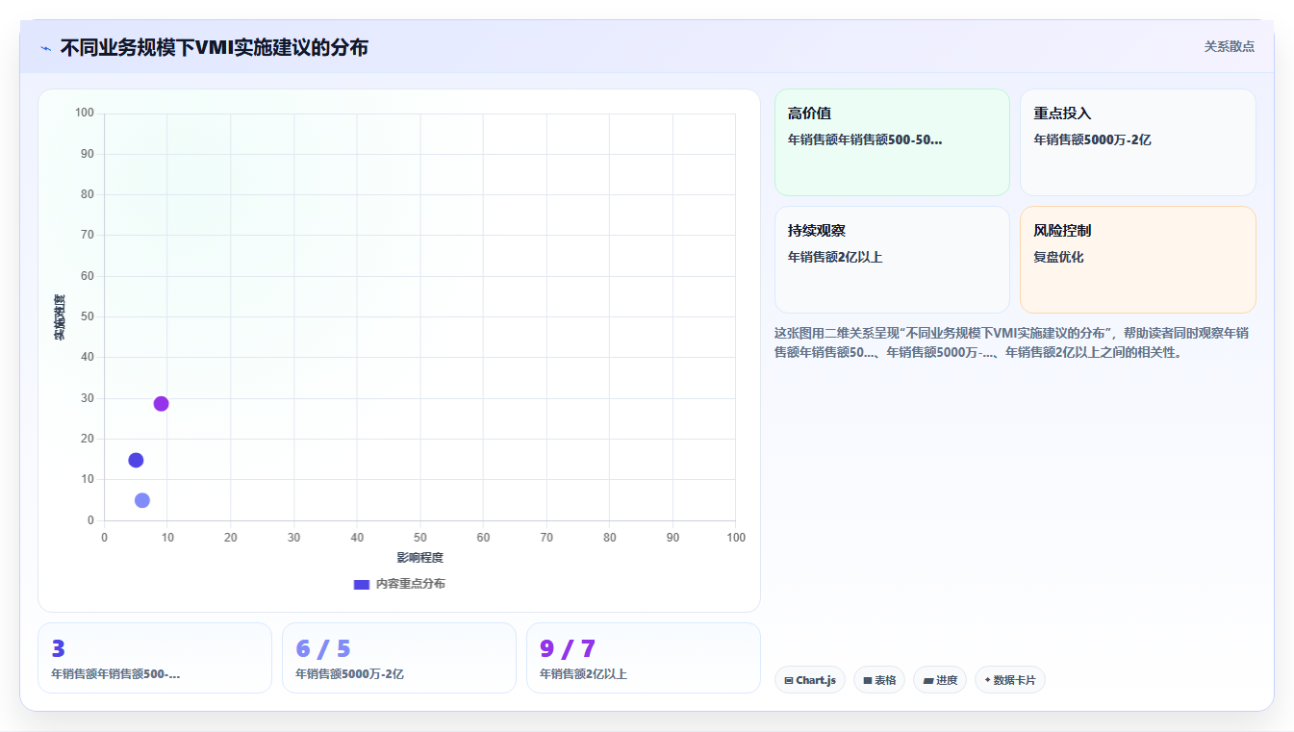The height and width of the screenshot is (732, 1294).
Task: Open the 重点投入 card
Action: 1138,142
